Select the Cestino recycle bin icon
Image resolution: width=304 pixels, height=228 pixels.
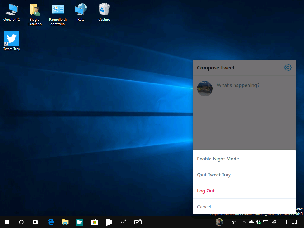104,12
